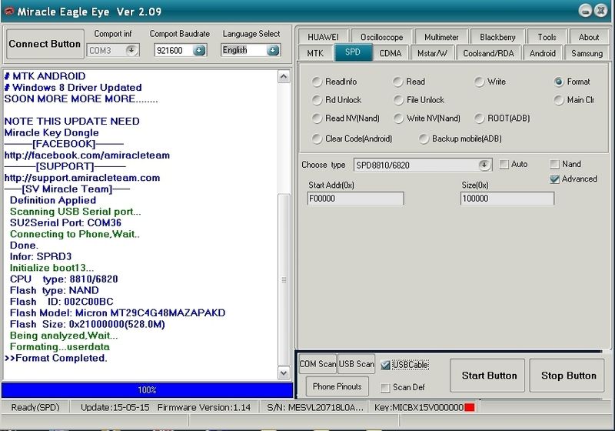This screenshot has height=431, width=615.
Task: Click the SU2Serial Port: COM36 log line
Action: click(65, 223)
